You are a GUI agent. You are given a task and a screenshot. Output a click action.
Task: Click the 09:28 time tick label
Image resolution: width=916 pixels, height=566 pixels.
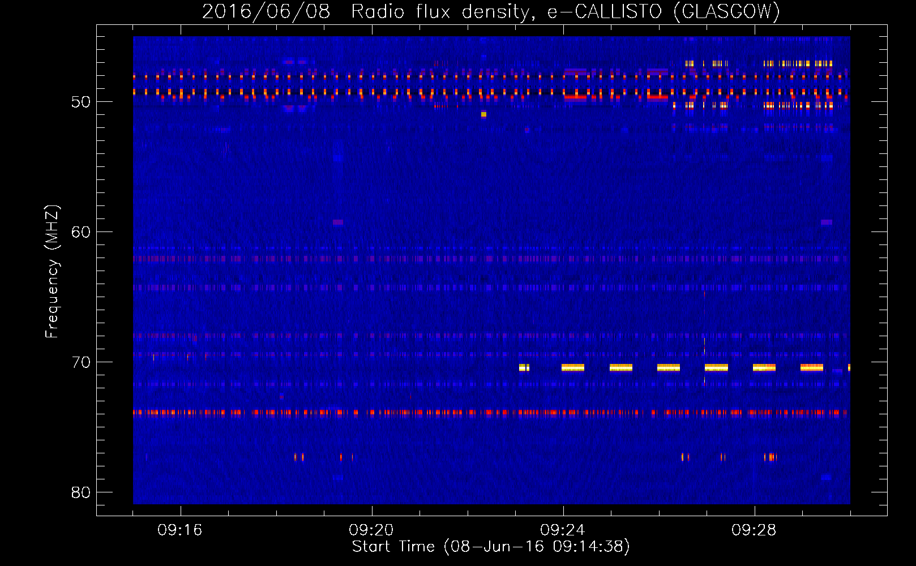pyautogui.click(x=754, y=530)
